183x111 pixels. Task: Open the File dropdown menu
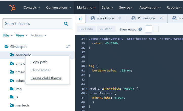[x=8, y=35]
